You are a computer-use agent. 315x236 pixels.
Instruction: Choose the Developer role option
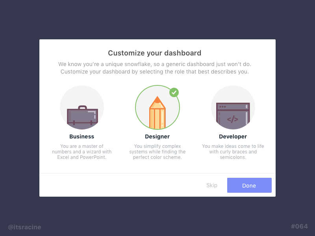[233, 107]
